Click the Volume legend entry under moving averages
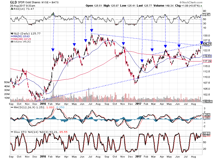 click(20, 42)
